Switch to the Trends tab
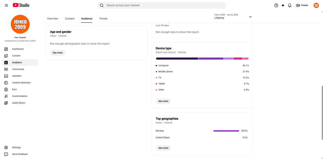 pos(103,19)
